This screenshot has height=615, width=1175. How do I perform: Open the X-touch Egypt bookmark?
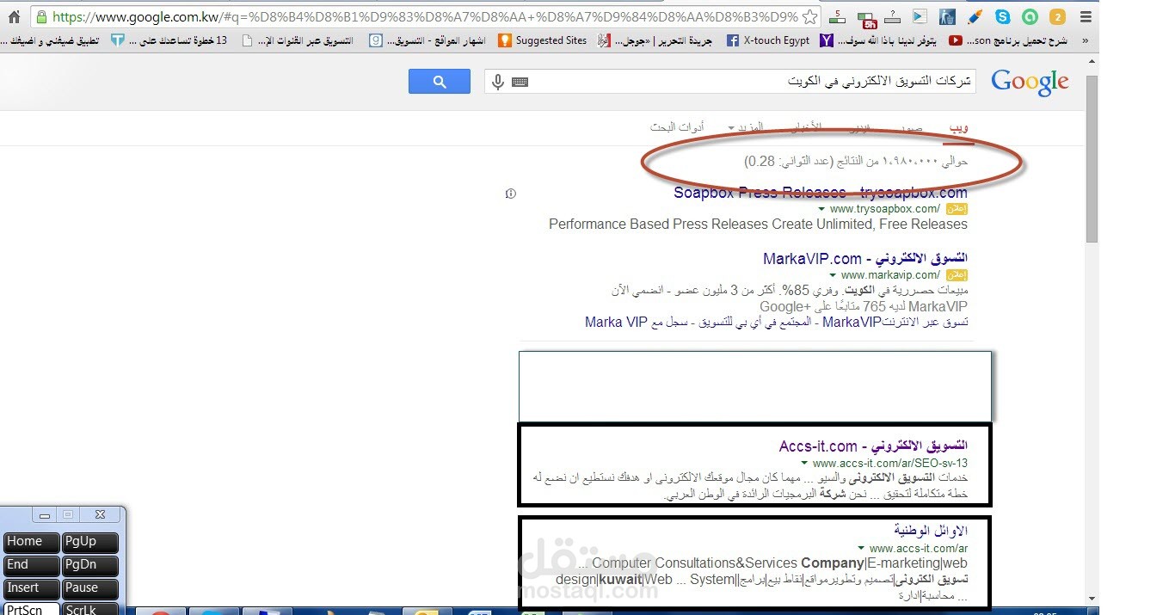[x=768, y=40]
